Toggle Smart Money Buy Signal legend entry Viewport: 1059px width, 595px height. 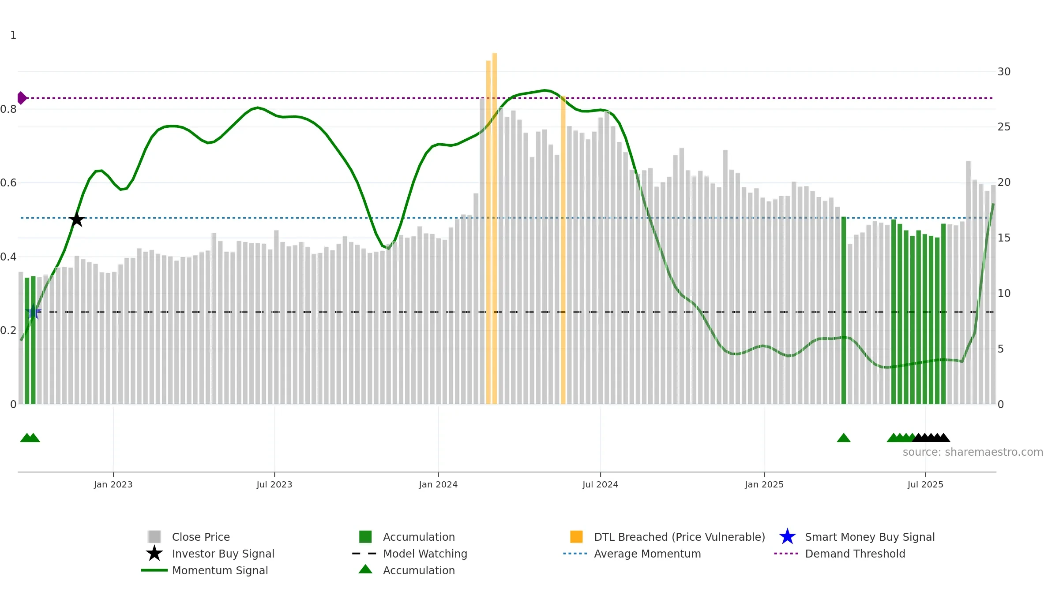[x=856, y=537]
